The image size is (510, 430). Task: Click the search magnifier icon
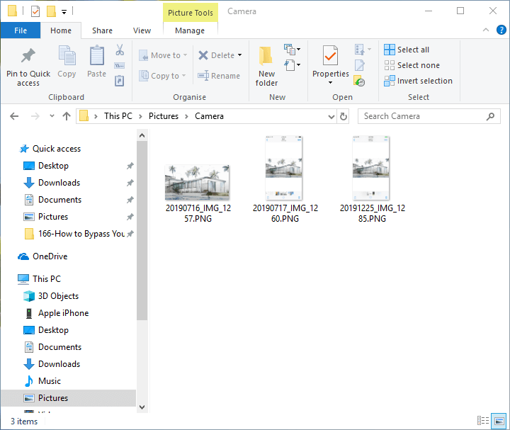tap(490, 116)
